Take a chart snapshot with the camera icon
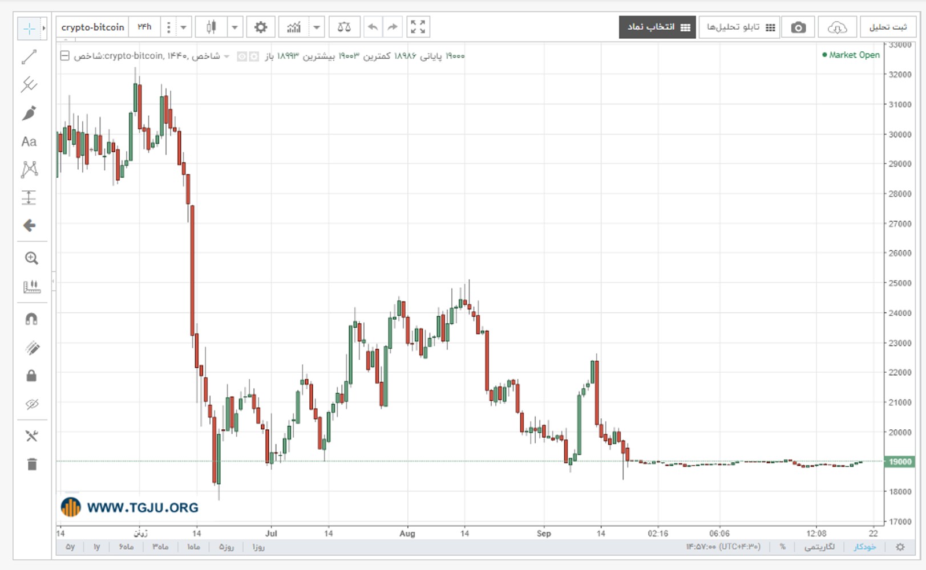This screenshot has width=926, height=570. tap(798, 27)
